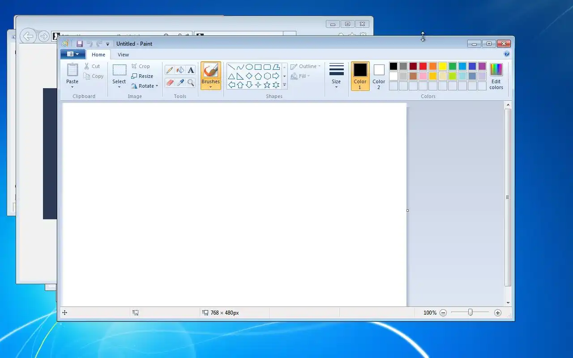Screen dimensions: 573x358
Task: Activate Color 2 background selector
Action: click(379, 76)
